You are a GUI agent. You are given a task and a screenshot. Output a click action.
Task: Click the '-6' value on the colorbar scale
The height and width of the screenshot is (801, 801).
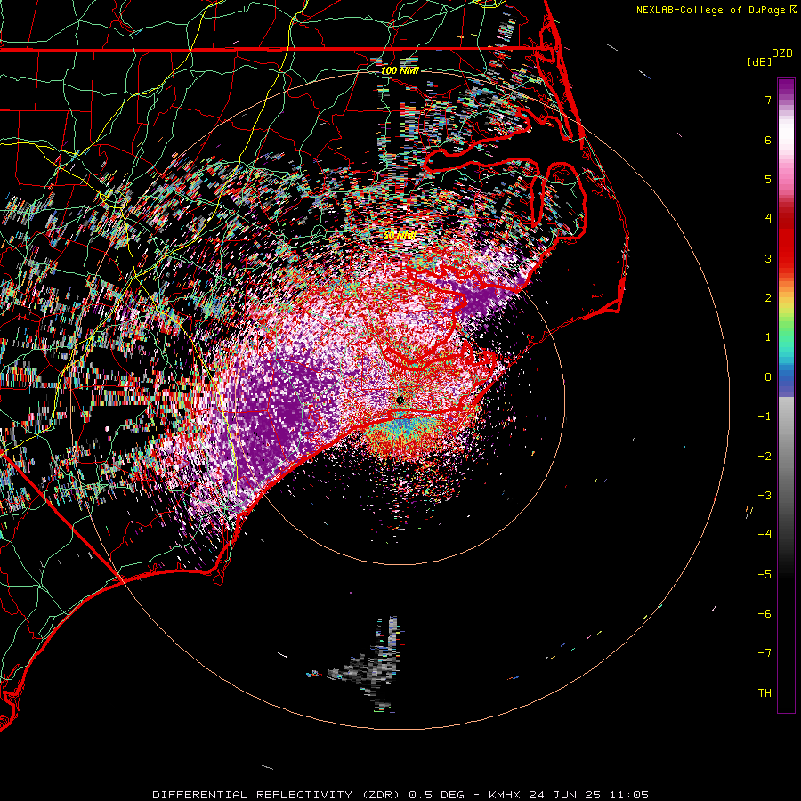[765, 614]
